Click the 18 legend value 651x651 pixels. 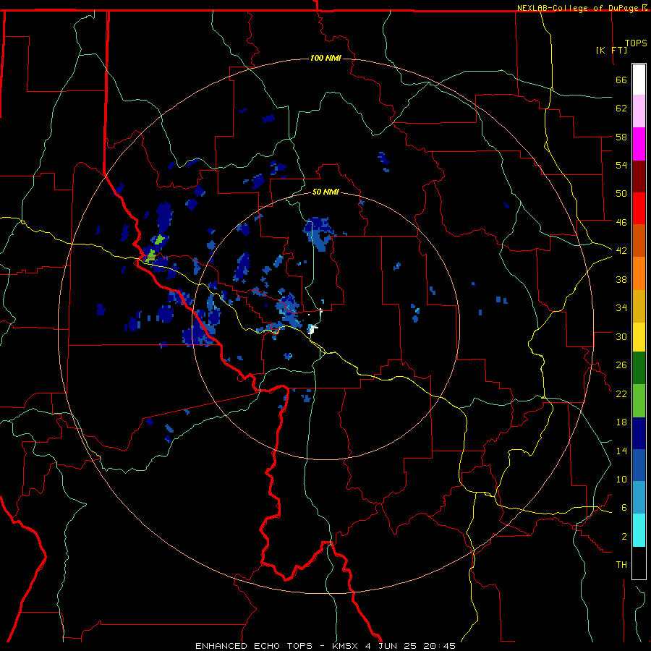(x=621, y=422)
